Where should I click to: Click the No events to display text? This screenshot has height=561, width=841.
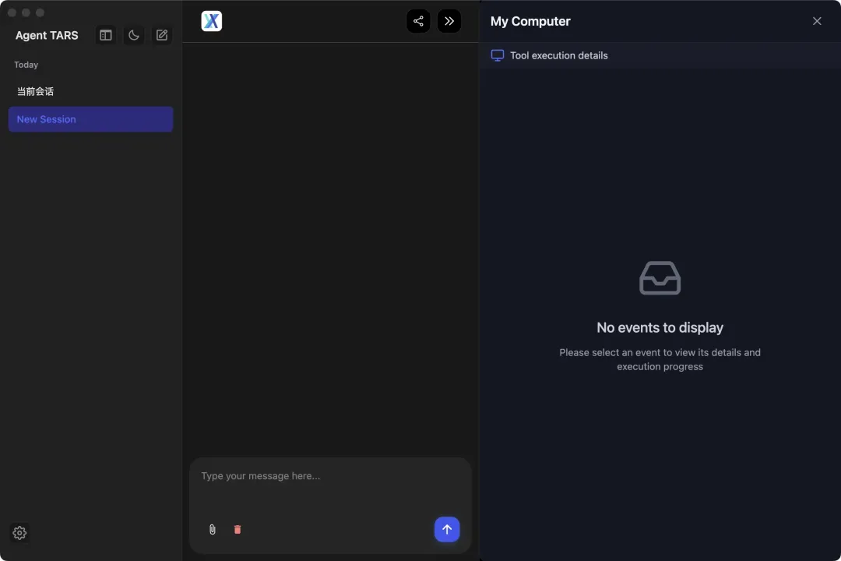click(x=660, y=327)
